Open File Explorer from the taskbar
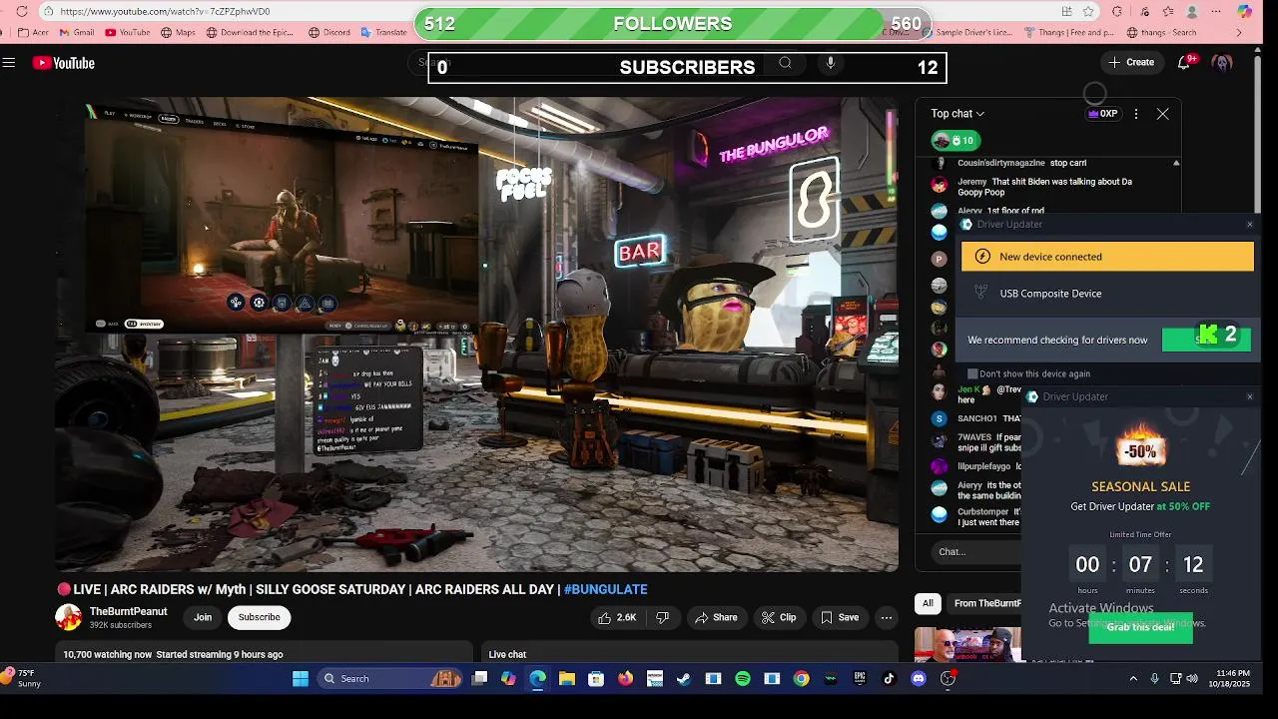The width and height of the screenshot is (1278, 719). (x=567, y=679)
